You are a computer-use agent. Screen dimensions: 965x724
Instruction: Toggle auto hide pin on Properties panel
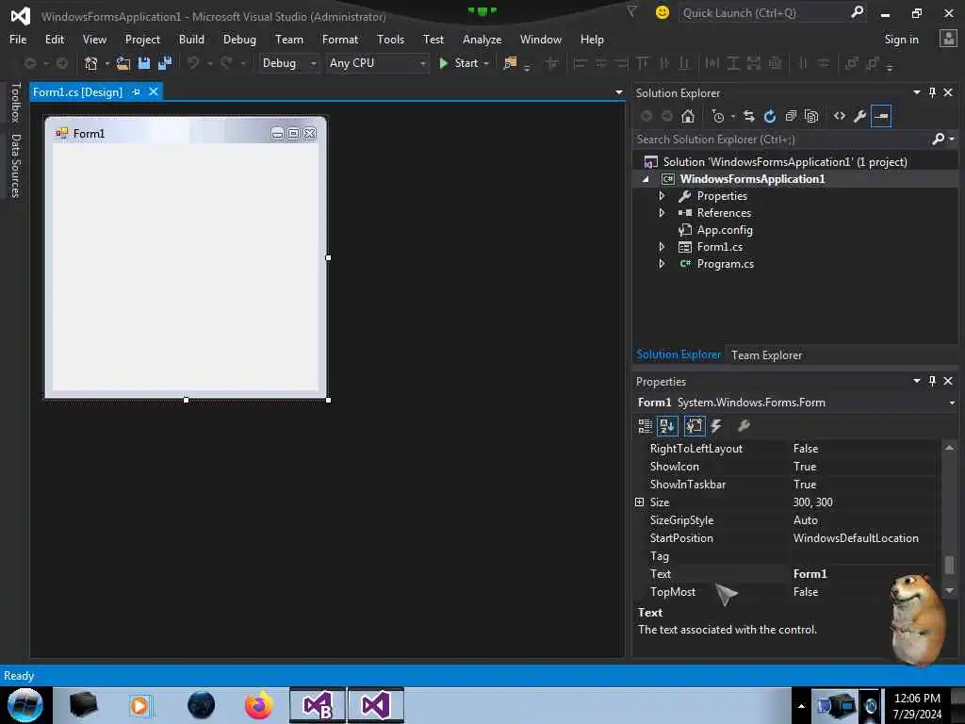coord(932,381)
